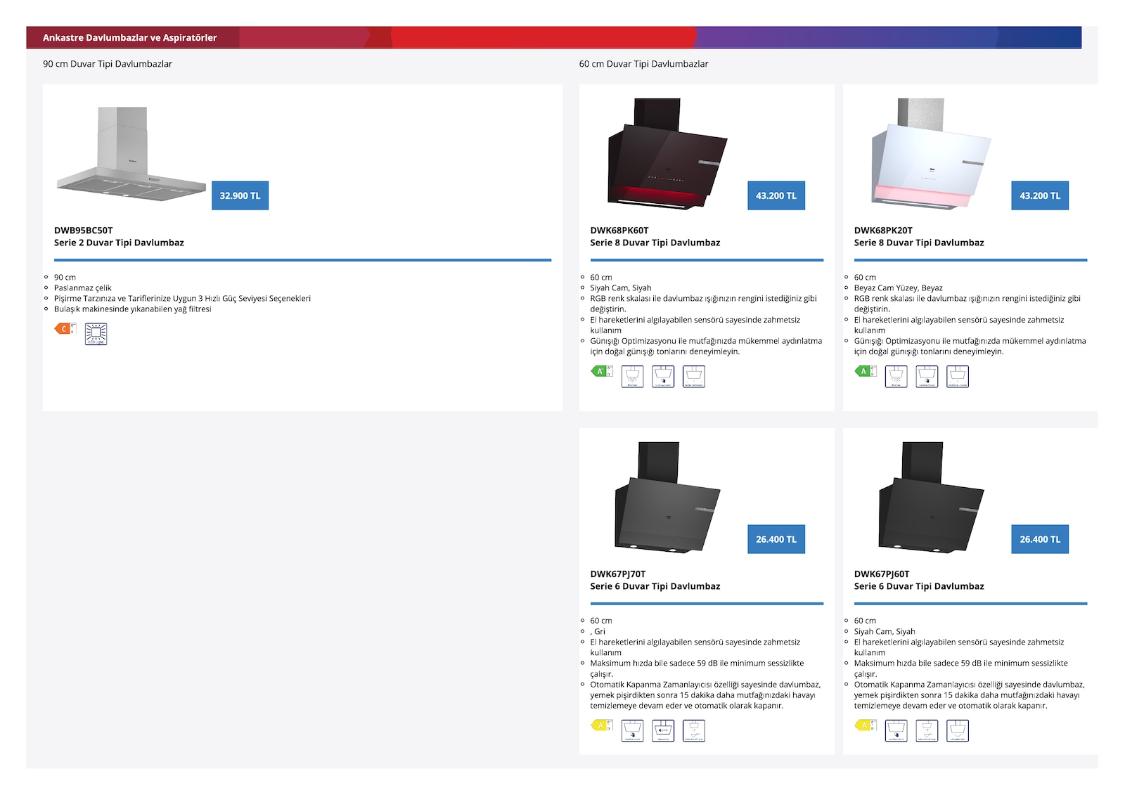Image resolution: width=1125 pixels, height=795 pixels.
Task: Click the 26.400 TL price badge for DWK67PJ60T
Action: point(1040,539)
